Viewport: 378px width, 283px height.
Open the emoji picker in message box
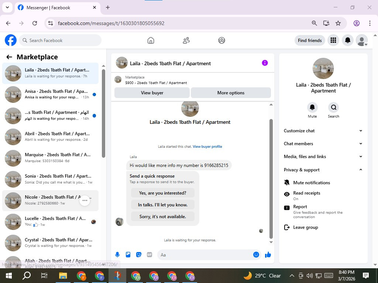pos(256,255)
